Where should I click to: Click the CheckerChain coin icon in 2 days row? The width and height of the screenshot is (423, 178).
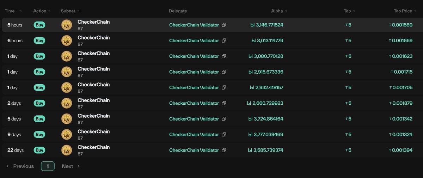point(67,103)
